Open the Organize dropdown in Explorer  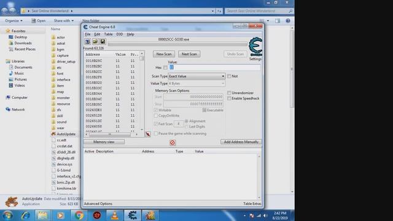(x=14, y=21)
